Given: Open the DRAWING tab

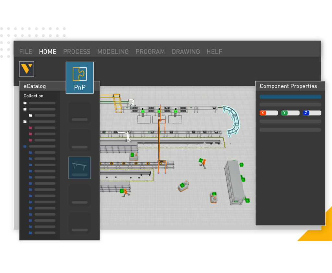Looking at the screenshot, I should click(186, 52).
